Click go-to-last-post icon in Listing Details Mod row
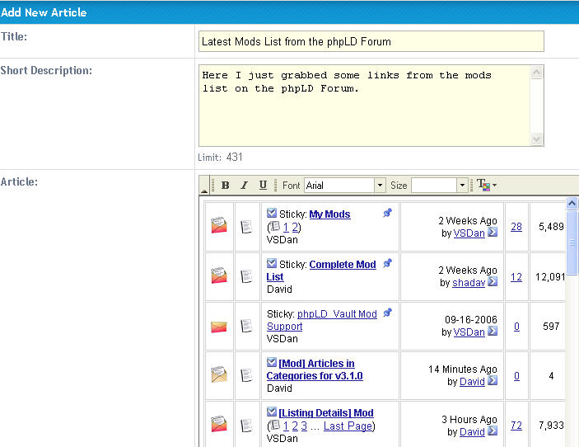This screenshot has height=447, width=579. click(x=493, y=431)
